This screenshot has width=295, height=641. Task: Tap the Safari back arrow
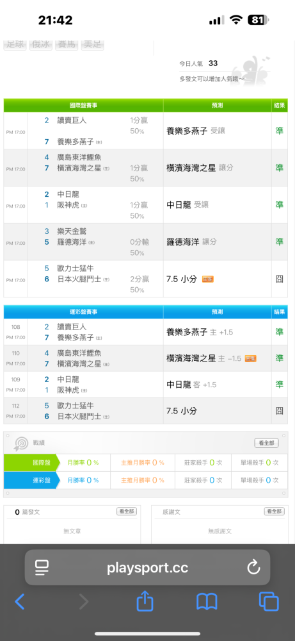coord(20,602)
